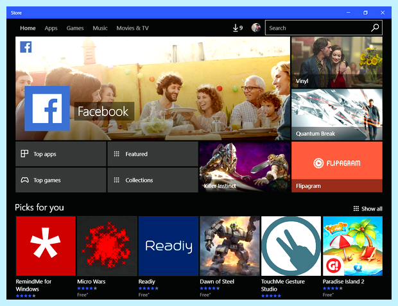Click the star rating under Readiy
Image resolution: width=398 pixels, height=306 pixels.
(148, 288)
